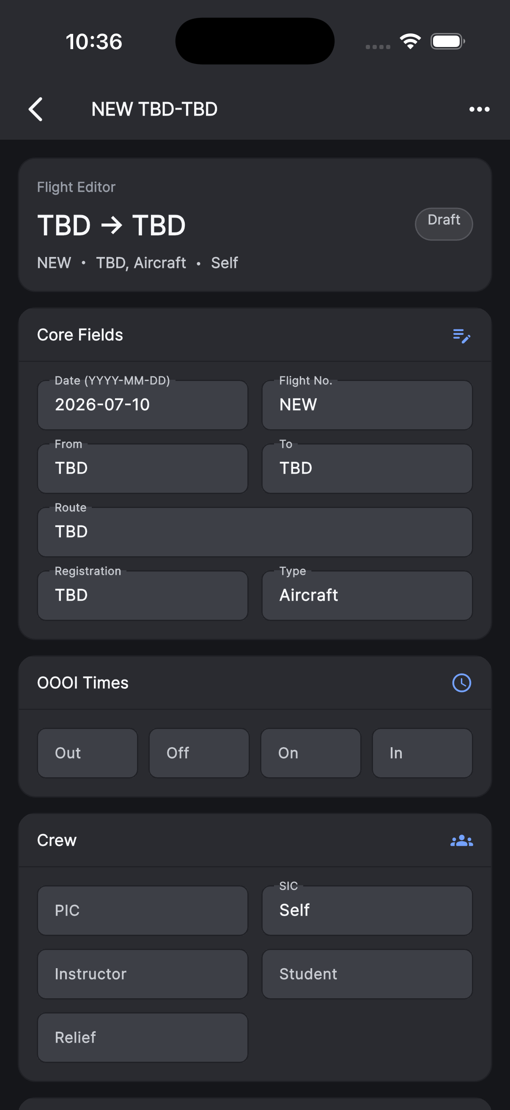Tap the Crew people group icon

461,840
